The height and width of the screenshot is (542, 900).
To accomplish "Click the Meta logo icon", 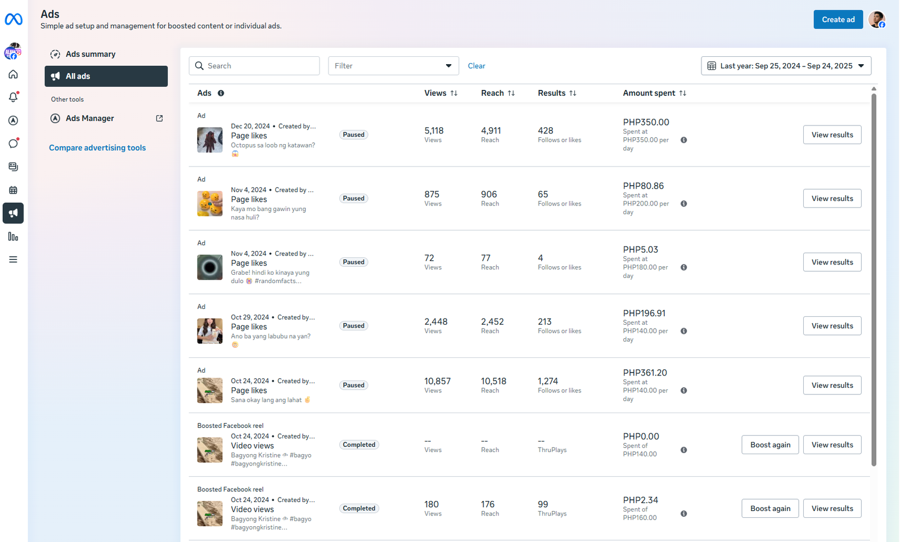I will point(13,20).
